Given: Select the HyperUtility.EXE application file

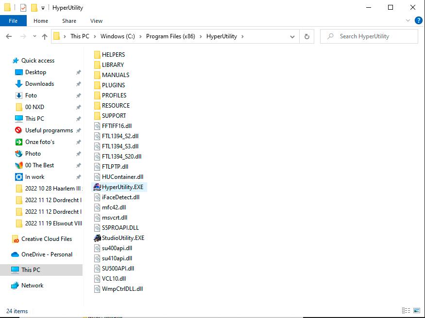Looking at the screenshot, I should pos(122,187).
